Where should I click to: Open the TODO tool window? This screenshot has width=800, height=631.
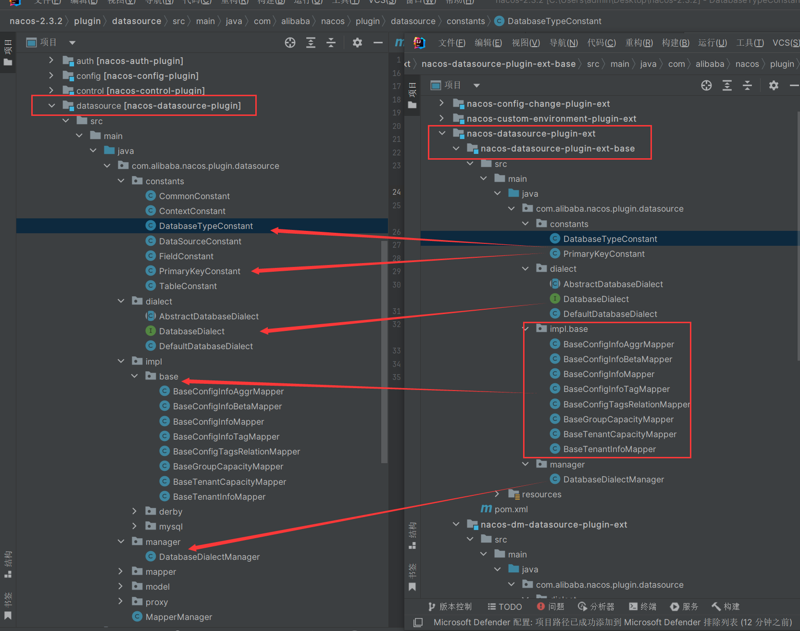click(504, 606)
